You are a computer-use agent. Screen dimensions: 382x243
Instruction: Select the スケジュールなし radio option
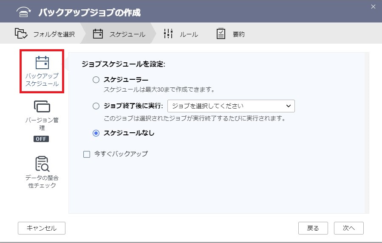coord(96,133)
